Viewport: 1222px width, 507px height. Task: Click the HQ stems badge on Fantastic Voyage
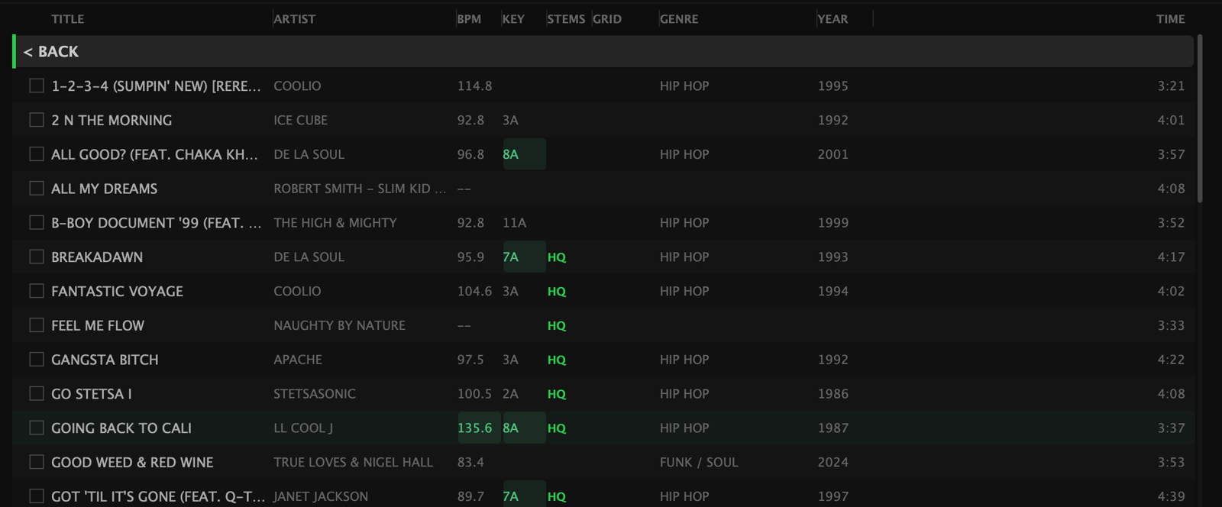click(x=557, y=292)
